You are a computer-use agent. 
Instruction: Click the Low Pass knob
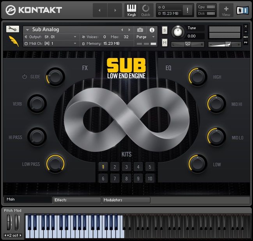click(x=55, y=164)
